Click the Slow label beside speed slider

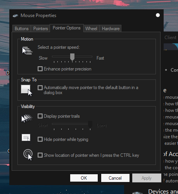click(43, 58)
